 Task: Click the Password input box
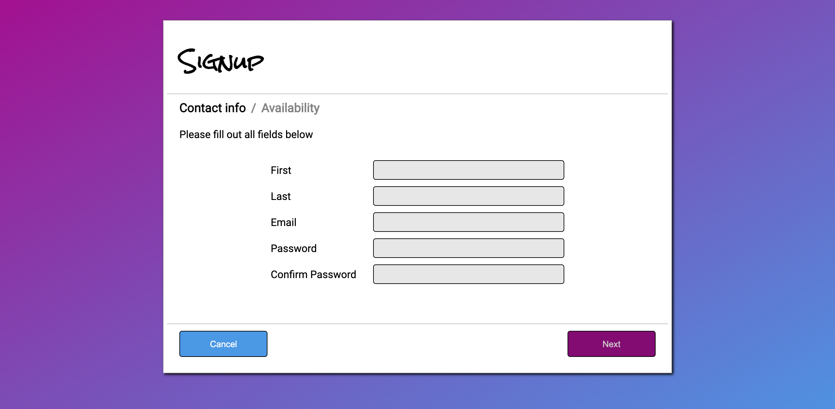coord(468,248)
